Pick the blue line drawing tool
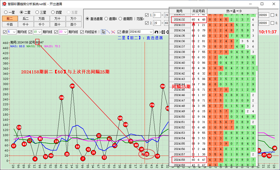The image size is (280, 170). (108, 32)
